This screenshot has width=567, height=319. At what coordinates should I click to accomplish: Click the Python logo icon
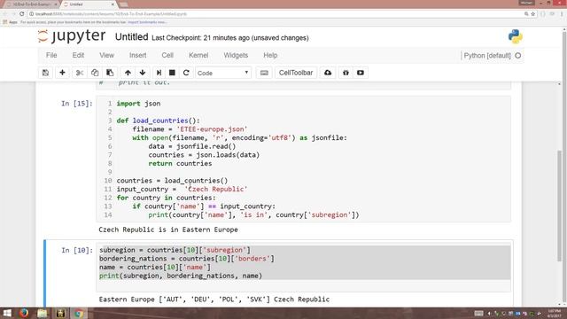tap(515, 36)
